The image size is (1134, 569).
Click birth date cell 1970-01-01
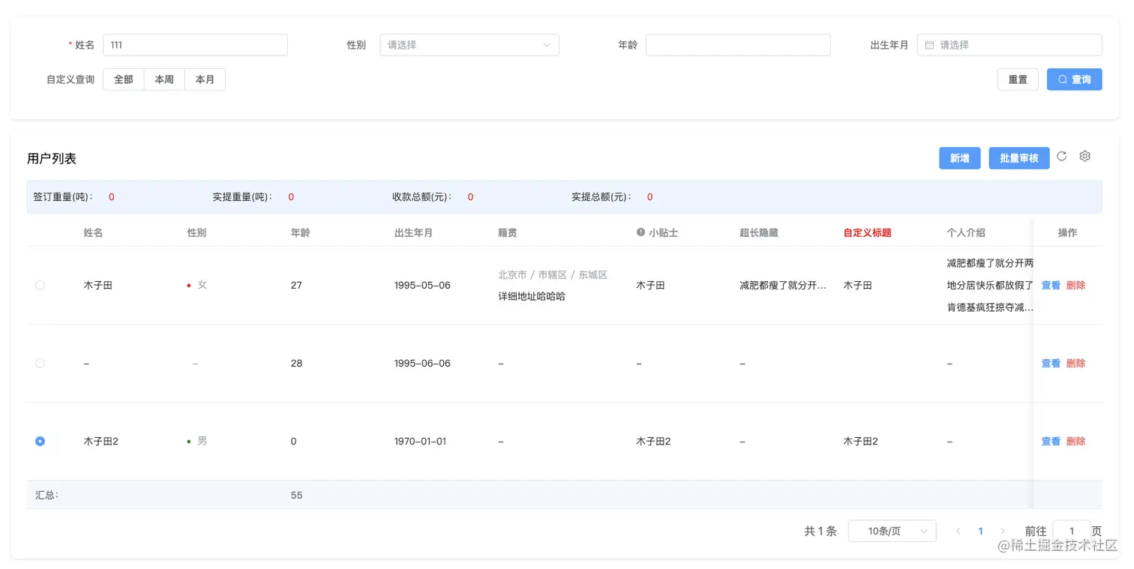tap(420, 441)
